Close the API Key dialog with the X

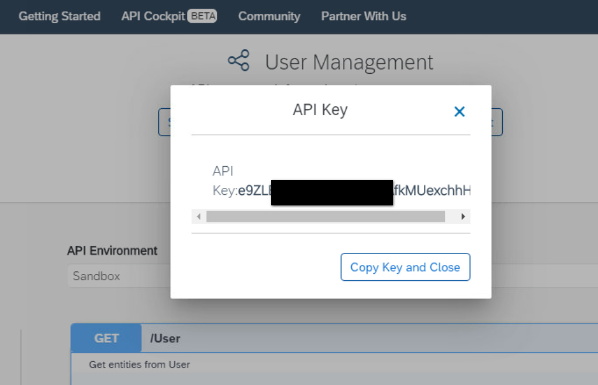(459, 111)
